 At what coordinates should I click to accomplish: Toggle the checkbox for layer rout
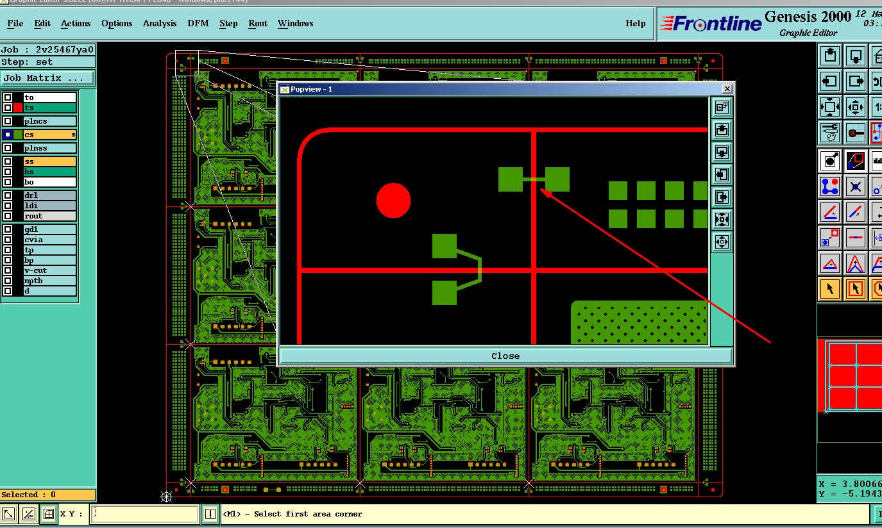point(8,216)
